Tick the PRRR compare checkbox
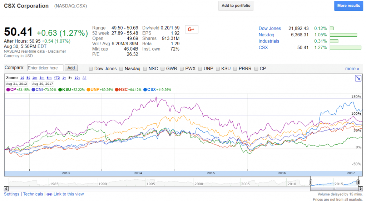 coord(235,69)
